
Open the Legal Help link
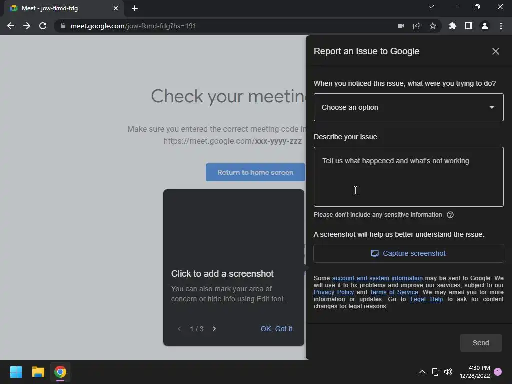click(x=426, y=299)
